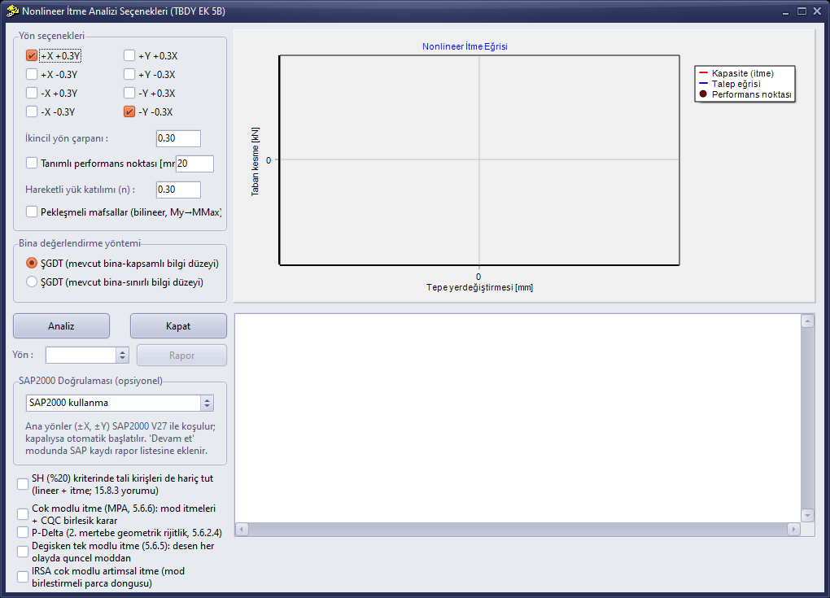This screenshot has width=830, height=598.
Task: Enable Pekleşmeli mafsallar checkbox
Action: [32, 212]
